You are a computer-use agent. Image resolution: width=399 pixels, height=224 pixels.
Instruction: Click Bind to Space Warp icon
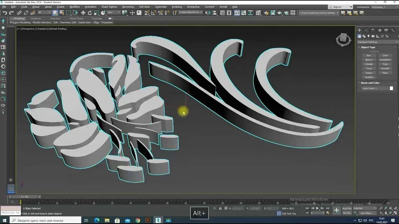pyautogui.click(x=33, y=13)
